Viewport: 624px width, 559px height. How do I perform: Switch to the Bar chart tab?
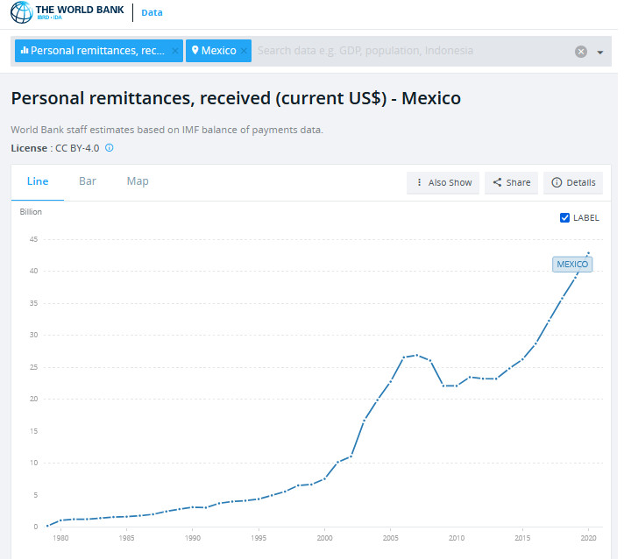(88, 181)
